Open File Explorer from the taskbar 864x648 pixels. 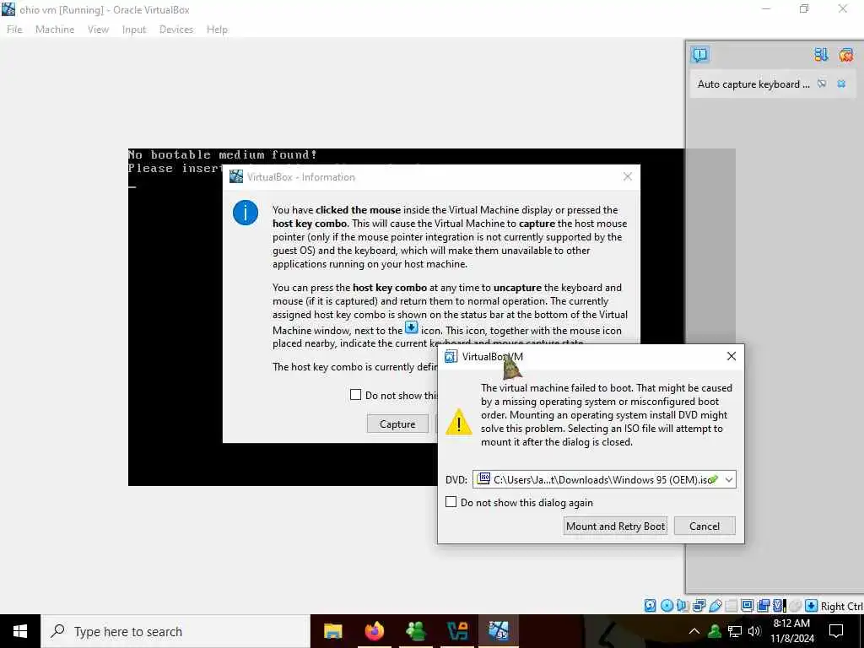pos(332,631)
